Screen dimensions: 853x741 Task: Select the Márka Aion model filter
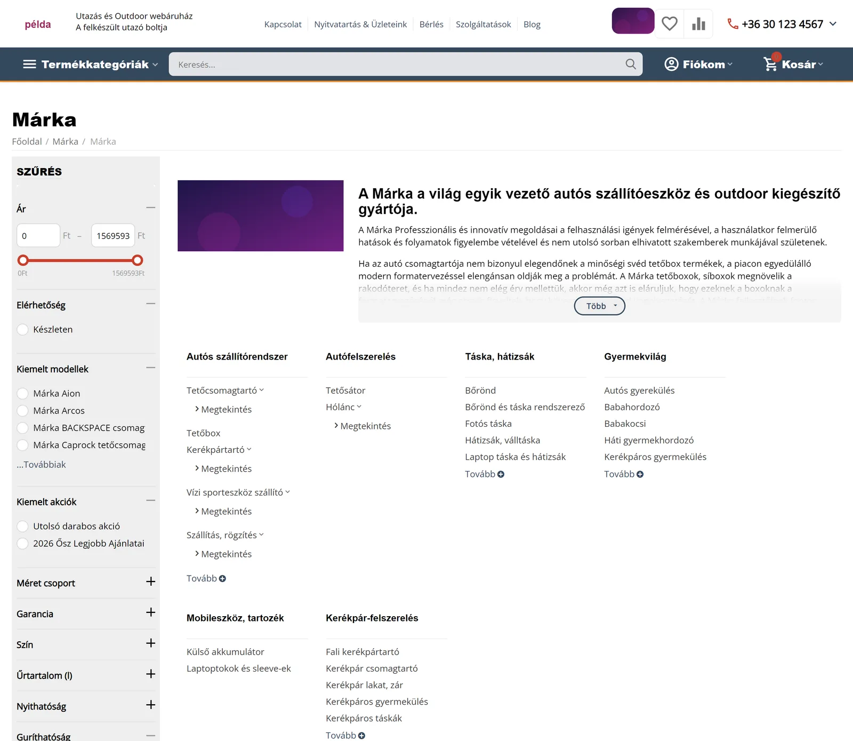coord(23,393)
